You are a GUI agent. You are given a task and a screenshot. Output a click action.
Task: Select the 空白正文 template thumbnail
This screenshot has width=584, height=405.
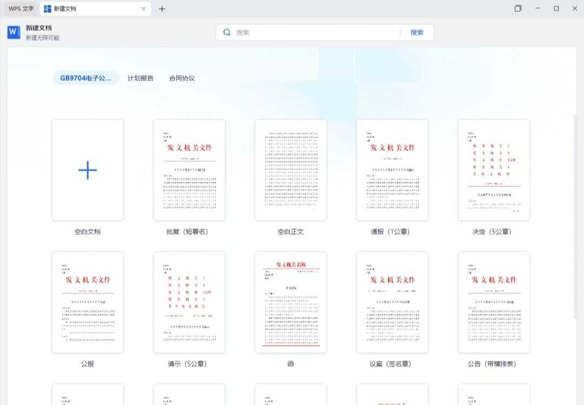(x=291, y=170)
